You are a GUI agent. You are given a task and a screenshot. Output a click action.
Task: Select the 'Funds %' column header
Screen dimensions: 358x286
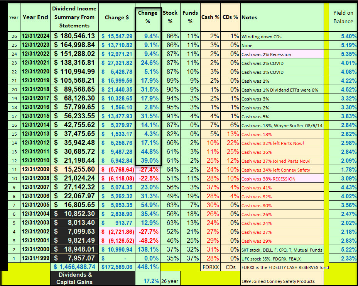(x=190, y=17)
